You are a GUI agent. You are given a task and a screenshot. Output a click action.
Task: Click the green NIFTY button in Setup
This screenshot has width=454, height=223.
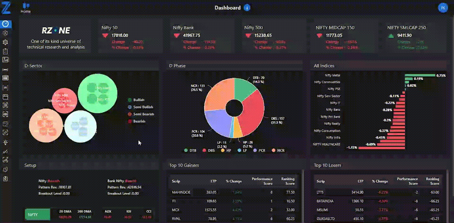point(38,214)
